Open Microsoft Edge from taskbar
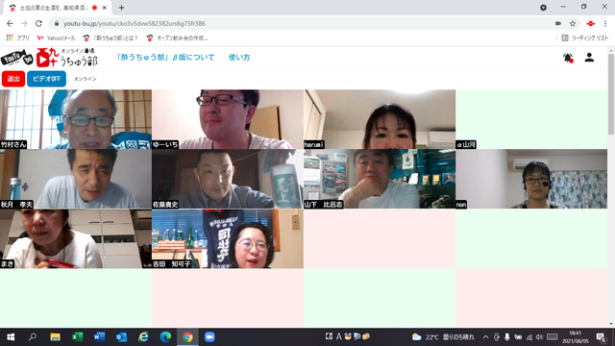The height and width of the screenshot is (346, 615). (x=165, y=337)
